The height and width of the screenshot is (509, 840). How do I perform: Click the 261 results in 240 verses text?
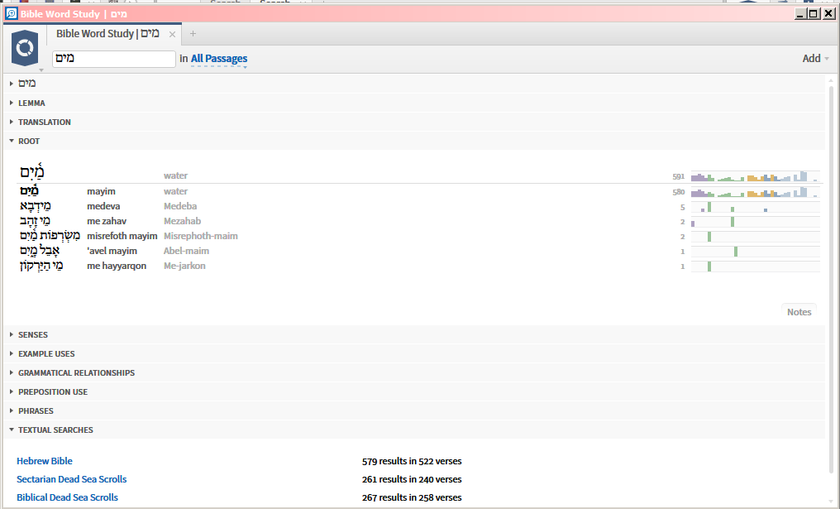tap(412, 479)
